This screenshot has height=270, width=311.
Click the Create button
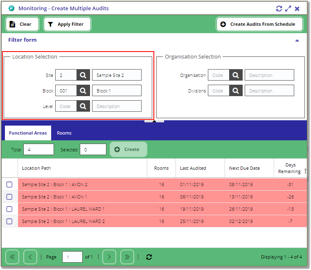click(128, 149)
